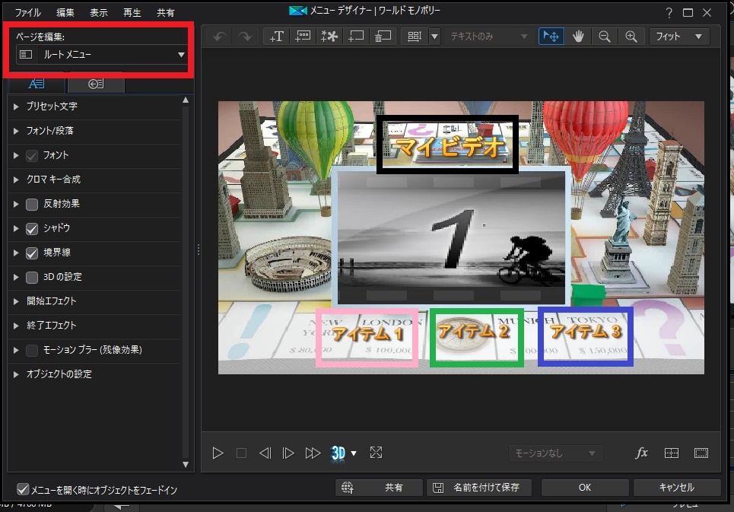Zoom in with the plus magnifier
Viewport: 734px width, 512px height.
click(631, 37)
